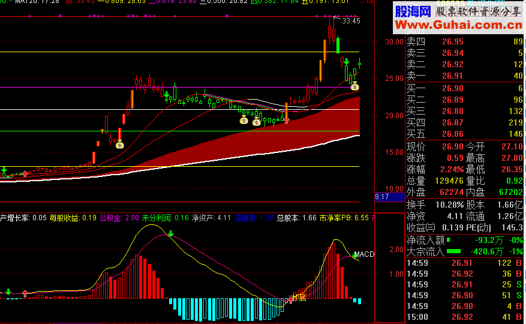Image resolution: width=526 pixels, height=324 pixels.
Task: Click the 今开 value 27.10
Action: tap(512, 147)
